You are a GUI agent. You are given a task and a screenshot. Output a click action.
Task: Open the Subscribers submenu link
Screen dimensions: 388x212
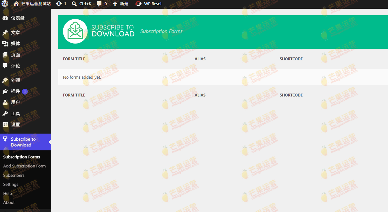14,176
